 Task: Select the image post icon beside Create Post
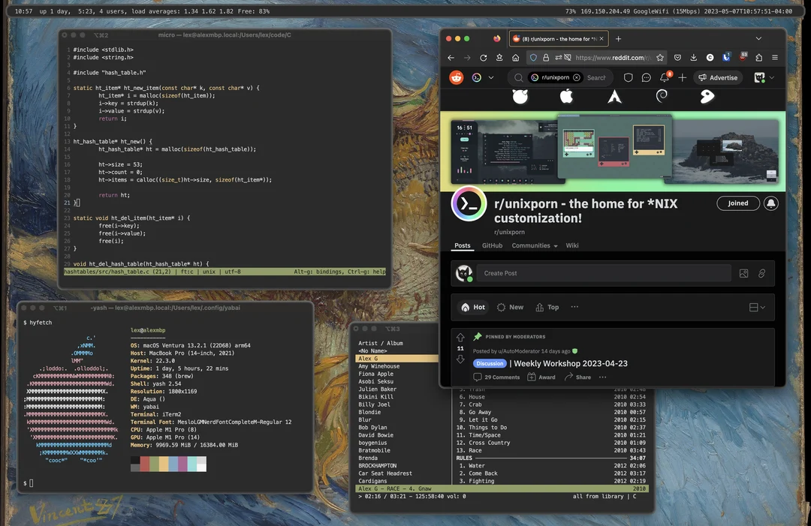[744, 273]
